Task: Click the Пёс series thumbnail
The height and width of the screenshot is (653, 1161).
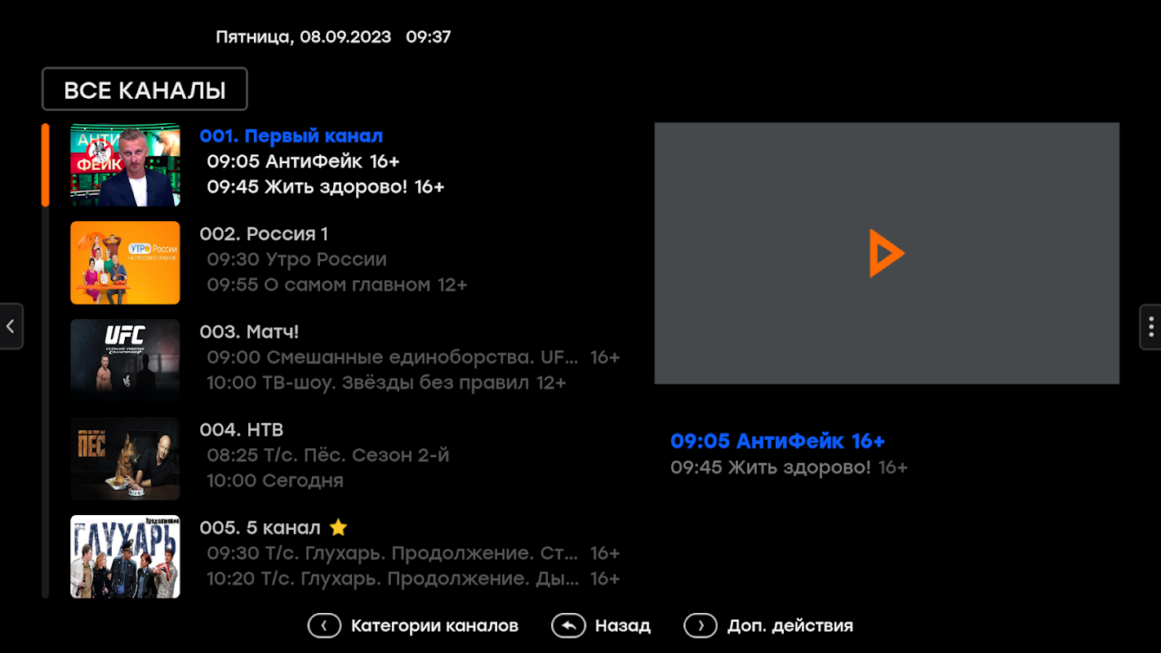Action: (125, 459)
